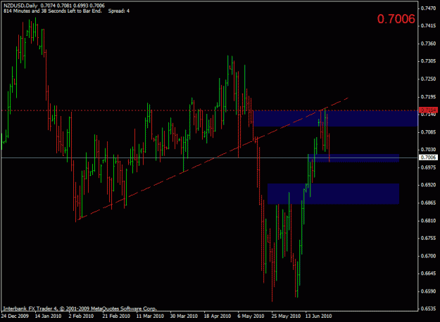440x322 pixels.
Task: Click the 0.7305 price axis label
Action: click(428, 61)
